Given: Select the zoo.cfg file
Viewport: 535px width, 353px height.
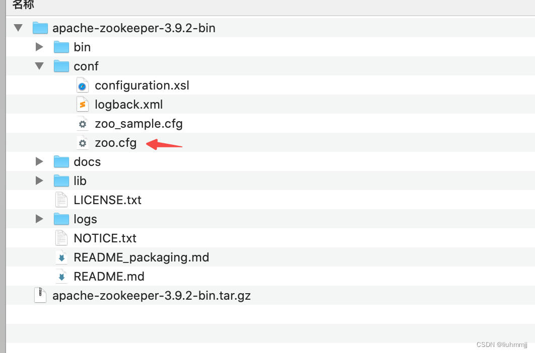Looking at the screenshot, I should point(115,143).
